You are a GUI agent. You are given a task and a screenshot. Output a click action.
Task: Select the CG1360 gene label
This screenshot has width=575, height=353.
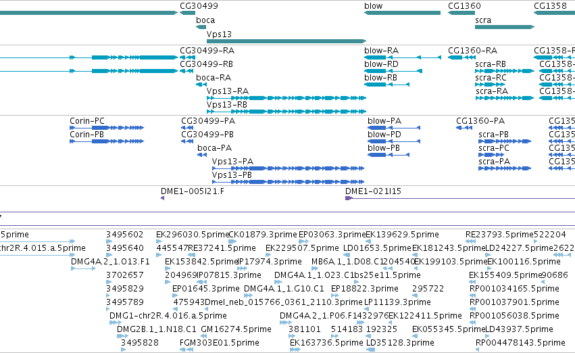(464, 6)
